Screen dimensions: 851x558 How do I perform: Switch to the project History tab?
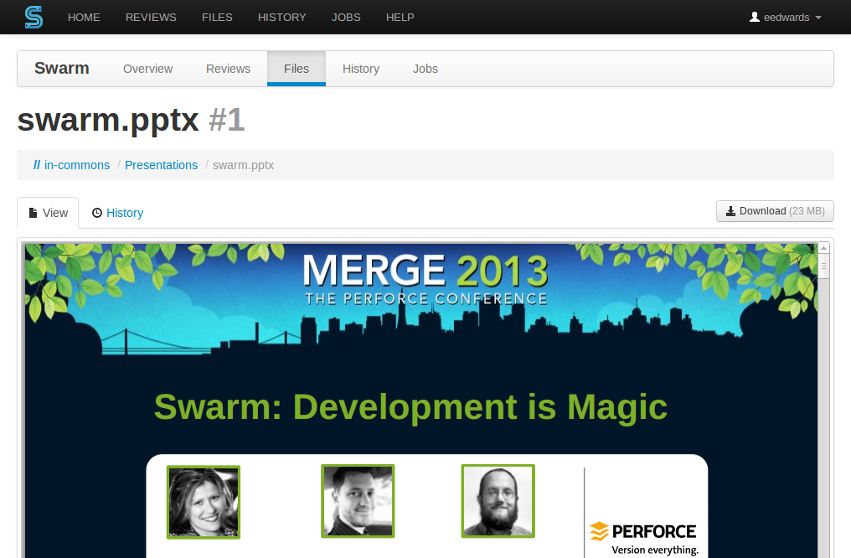click(361, 69)
